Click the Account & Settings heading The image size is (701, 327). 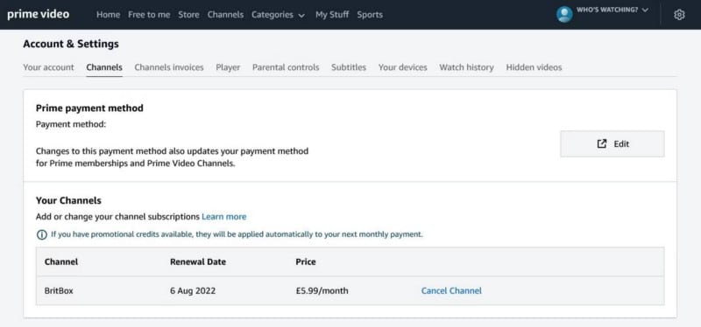coord(71,44)
